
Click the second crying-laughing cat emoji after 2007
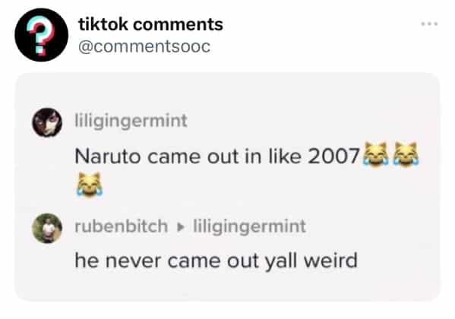pyautogui.click(x=406, y=154)
